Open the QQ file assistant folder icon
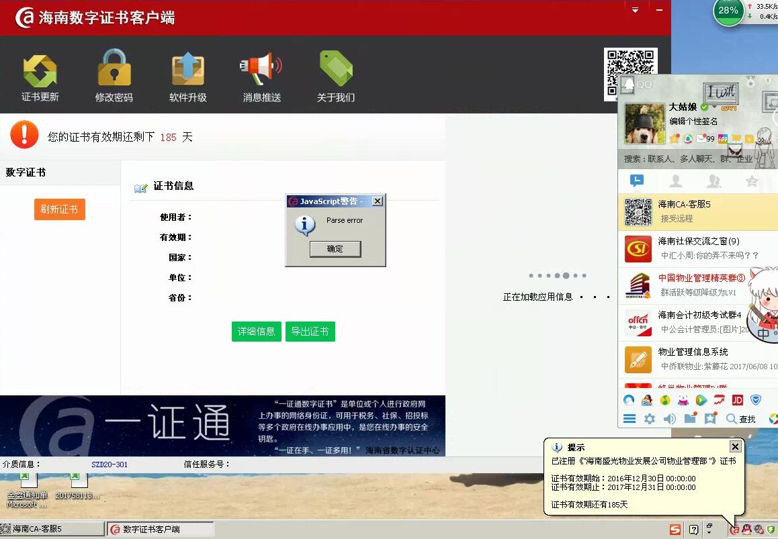Viewport: 778px width, 539px height. pyautogui.click(x=690, y=418)
